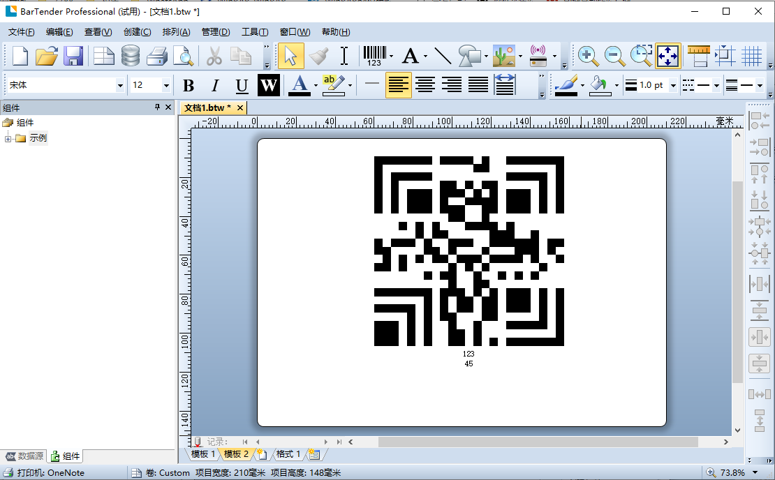The width and height of the screenshot is (775, 480).
Task: Toggle bold formatting
Action: pos(189,85)
